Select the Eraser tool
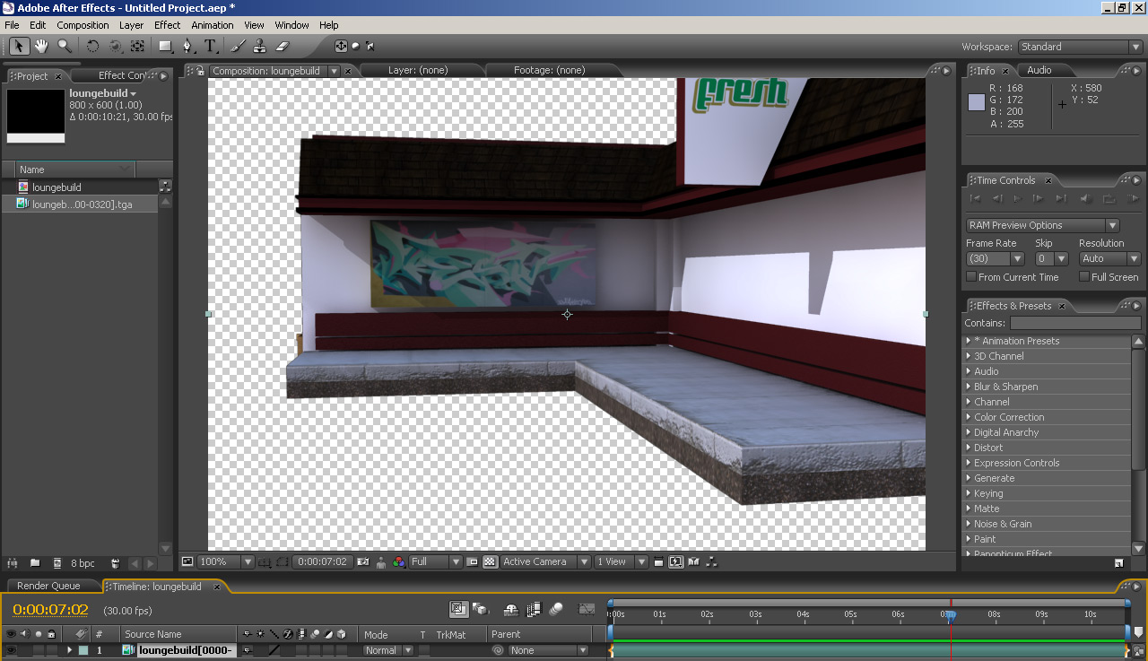Image resolution: width=1148 pixels, height=661 pixels. coord(282,46)
